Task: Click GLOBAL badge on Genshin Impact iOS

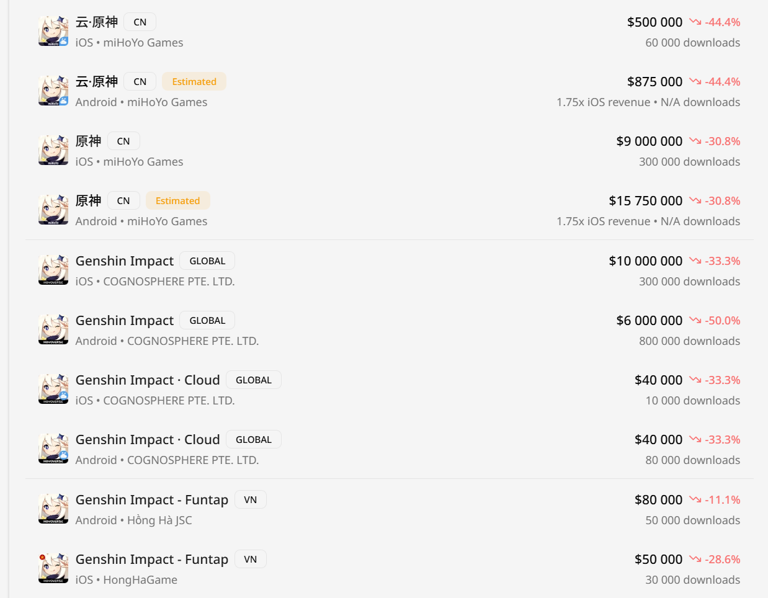Action: [x=207, y=261]
